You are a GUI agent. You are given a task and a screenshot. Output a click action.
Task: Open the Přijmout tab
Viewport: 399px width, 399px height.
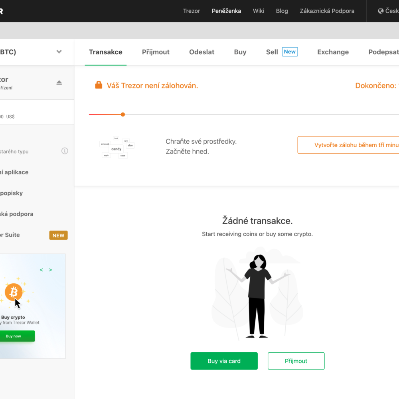[x=156, y=52]
